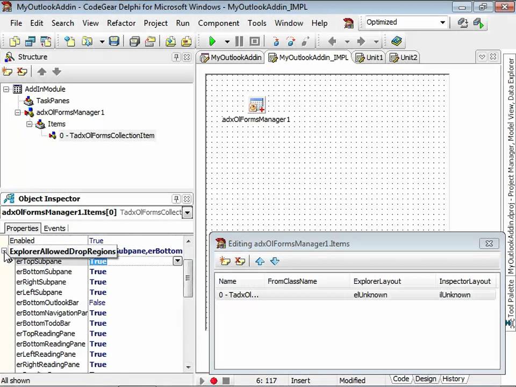Viewport: 516px width, 387px height.
Task: Click Object Inspector scroll down arrow
Action: pyautogui.click(x=188, y=367)
